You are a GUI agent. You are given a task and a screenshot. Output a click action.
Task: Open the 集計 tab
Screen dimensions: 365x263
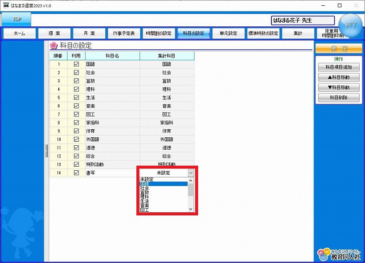298,33
